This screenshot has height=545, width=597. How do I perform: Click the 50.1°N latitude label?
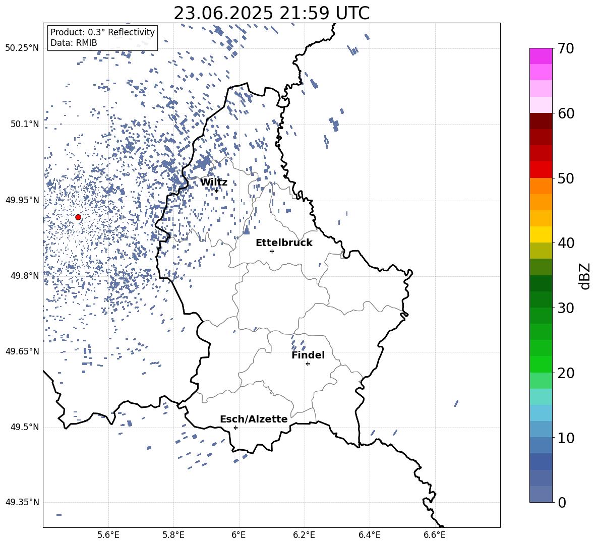coord(25,124)
